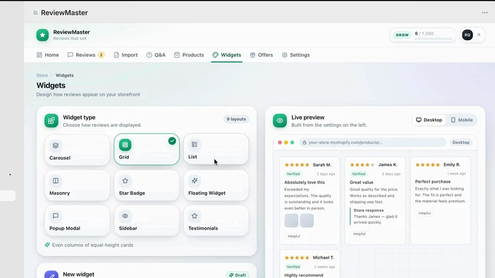Open the Reviews tab

(x=86, y=55)
